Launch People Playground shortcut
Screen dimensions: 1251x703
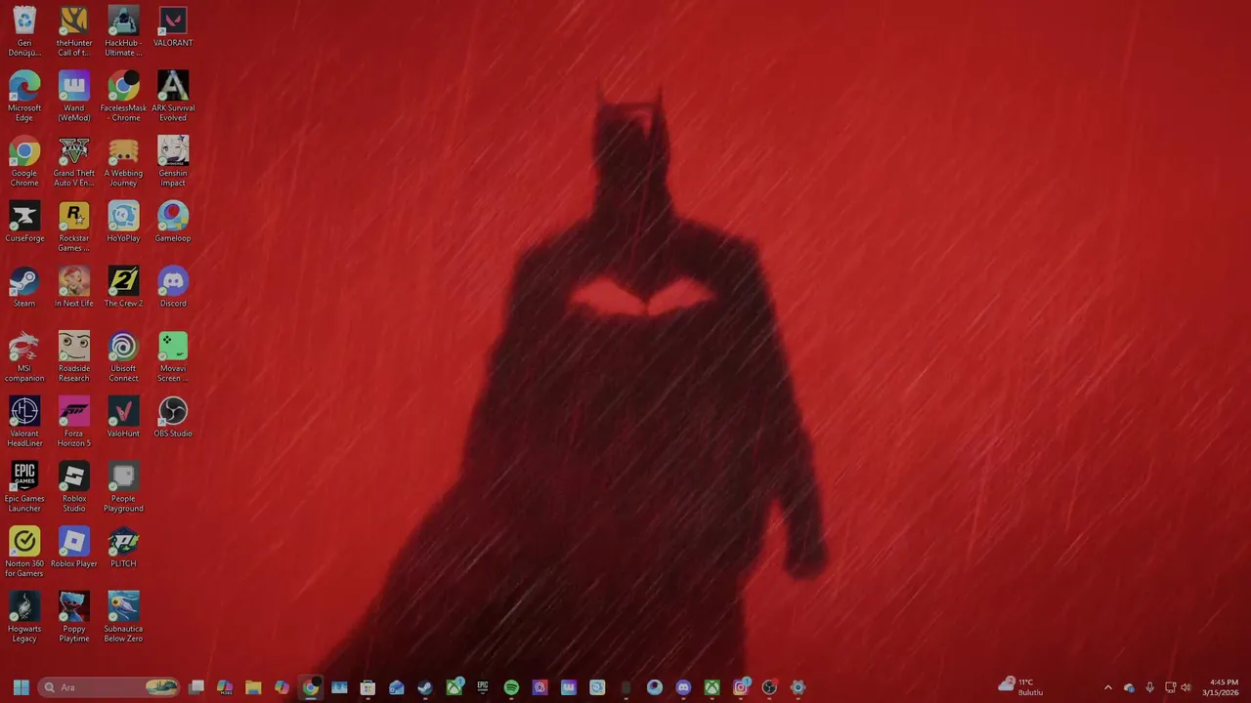tap(123, 487)
